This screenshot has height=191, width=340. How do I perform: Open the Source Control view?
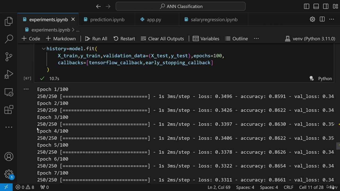tap(9, 57)
